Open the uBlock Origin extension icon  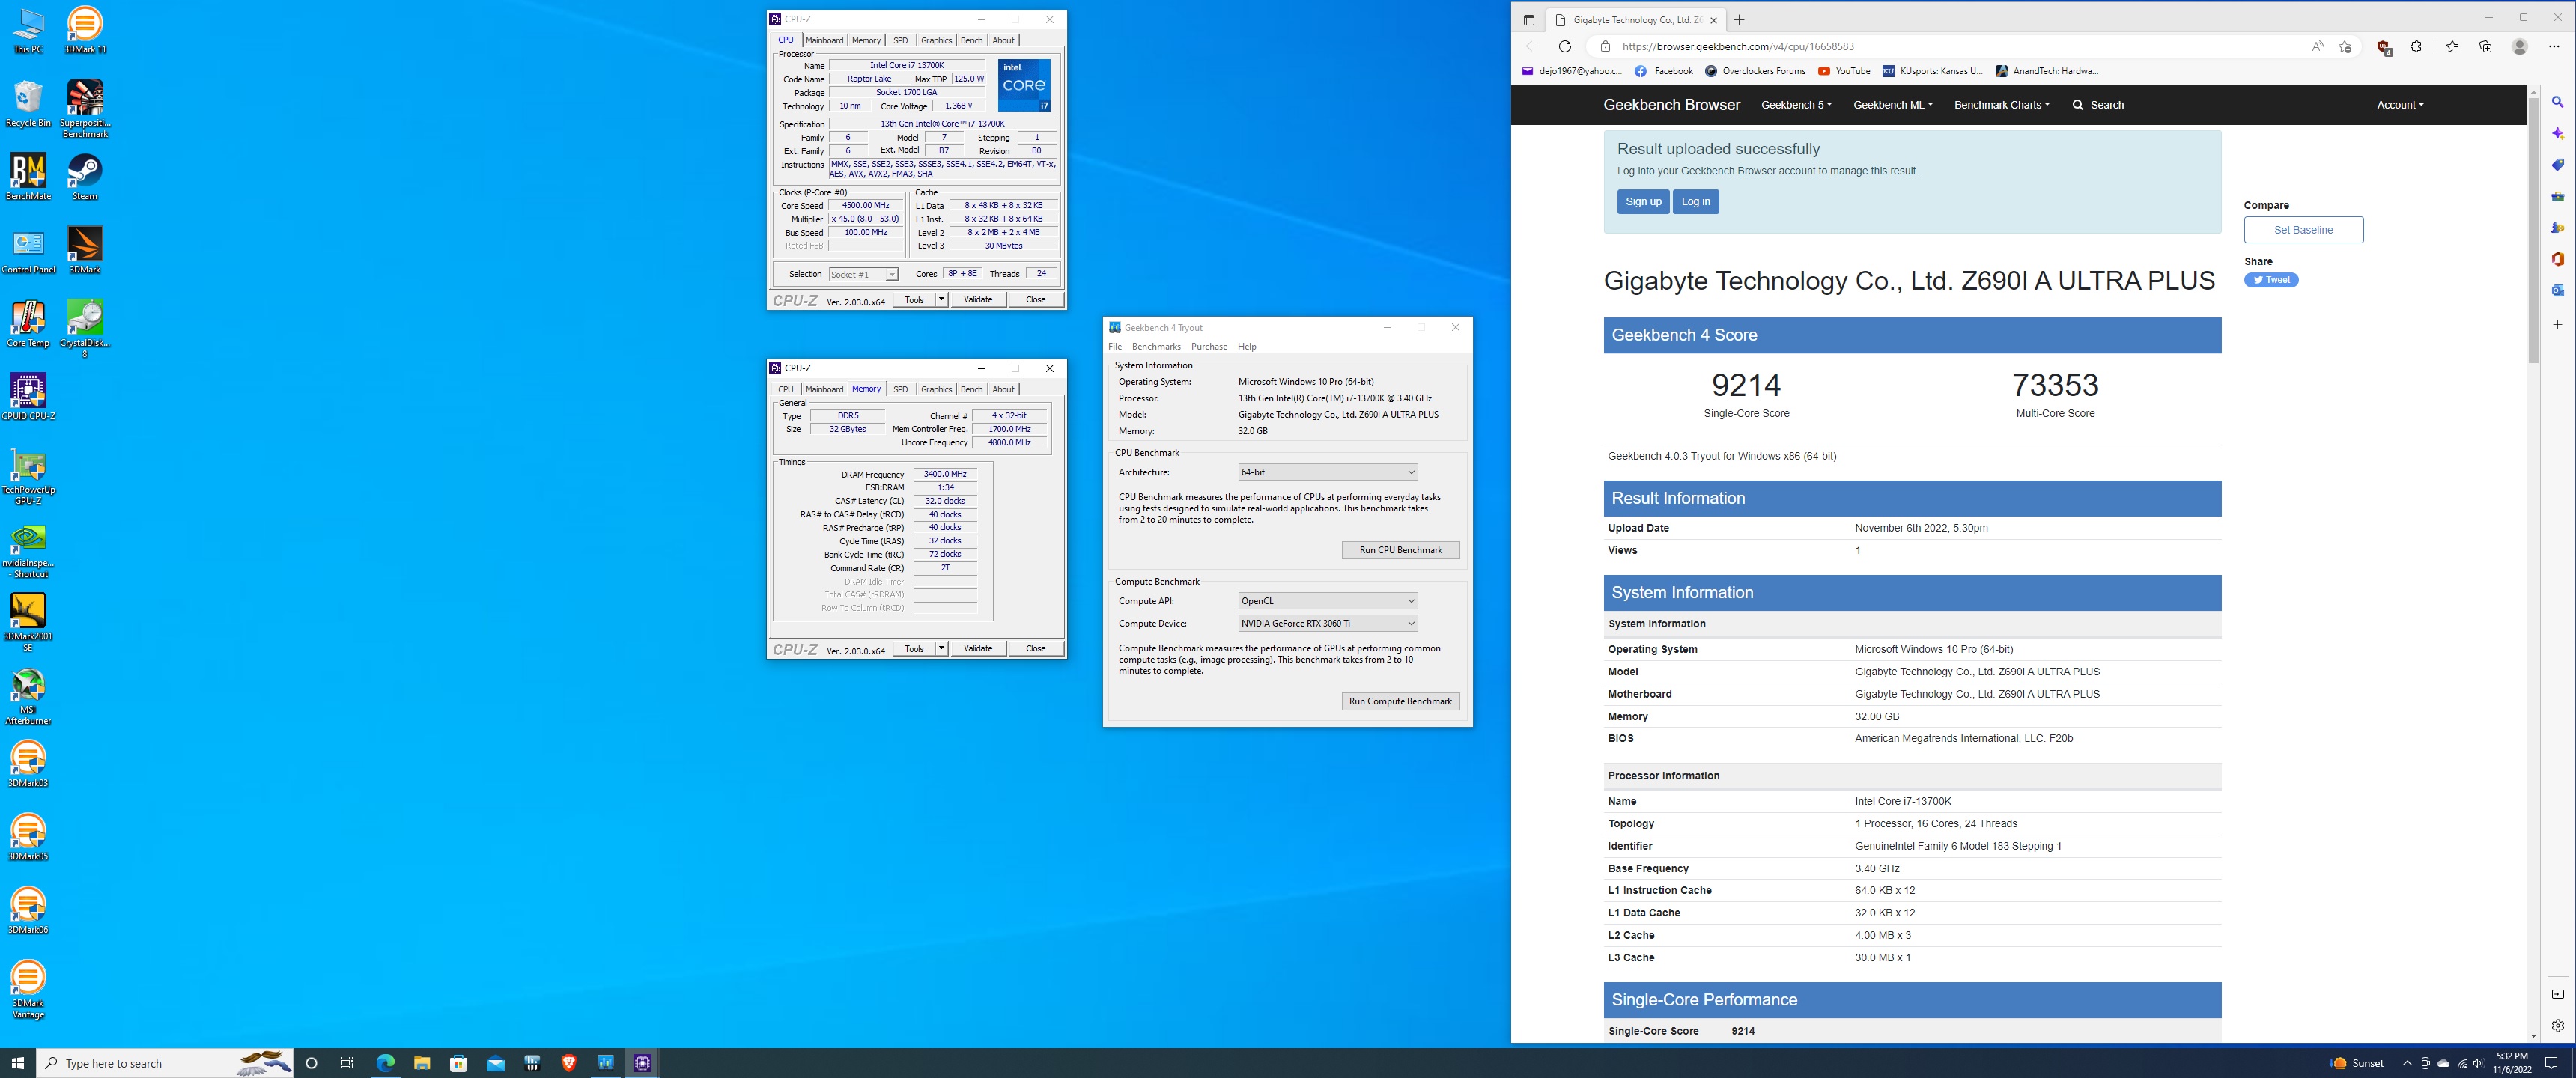2384,47
